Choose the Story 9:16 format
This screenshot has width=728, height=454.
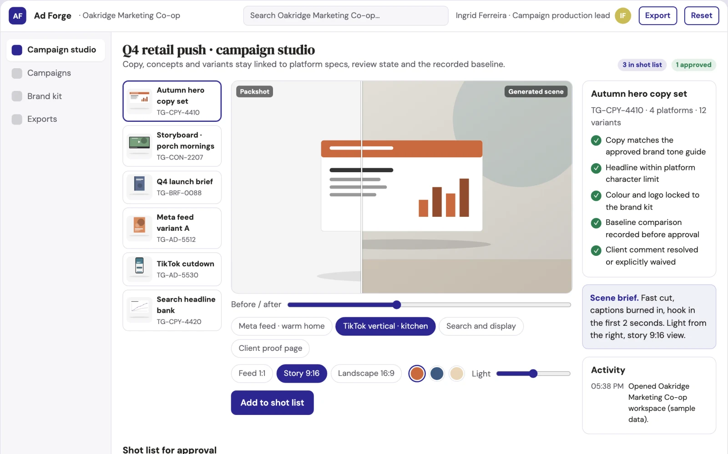point(302,374)
